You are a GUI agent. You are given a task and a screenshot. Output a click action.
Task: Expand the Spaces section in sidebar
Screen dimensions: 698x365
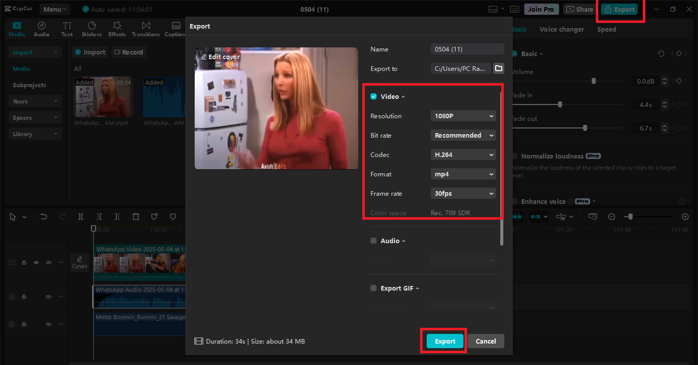click(x=35, y=118)
